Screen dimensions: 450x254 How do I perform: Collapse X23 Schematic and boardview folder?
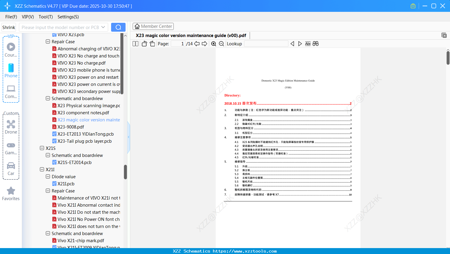click(x=48, y=99)
